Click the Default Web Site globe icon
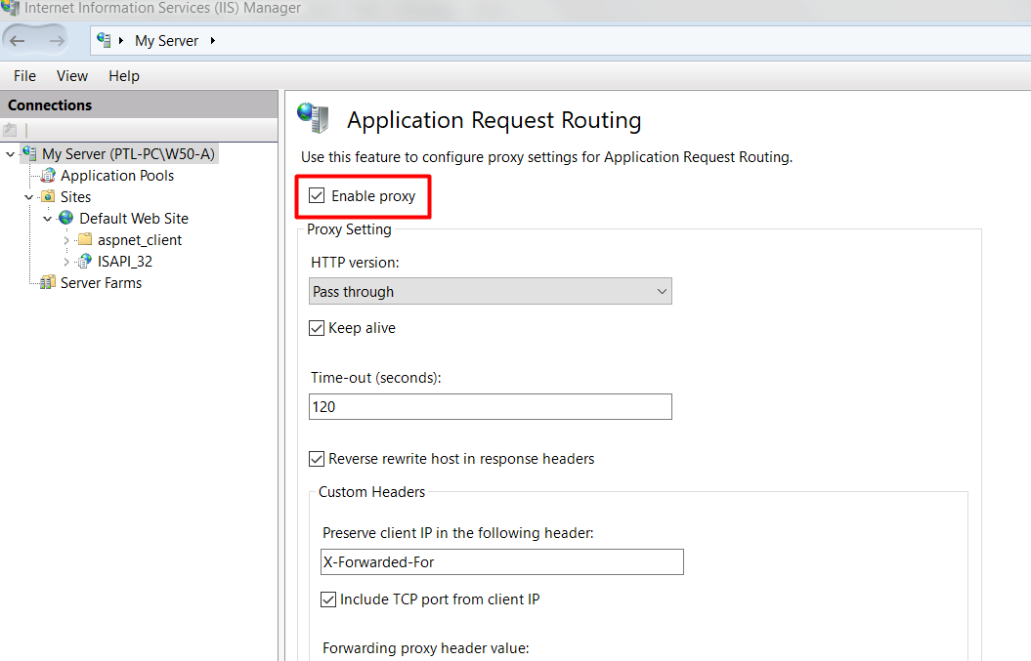The image size is (1031, 661). [66, 218]
